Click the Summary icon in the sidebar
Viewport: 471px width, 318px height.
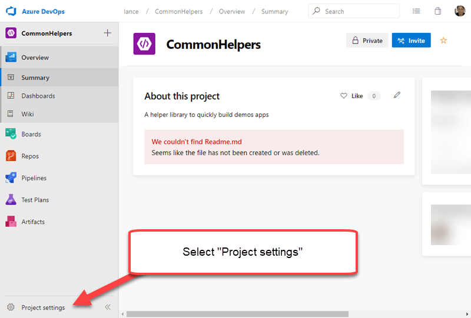point(11,78)
